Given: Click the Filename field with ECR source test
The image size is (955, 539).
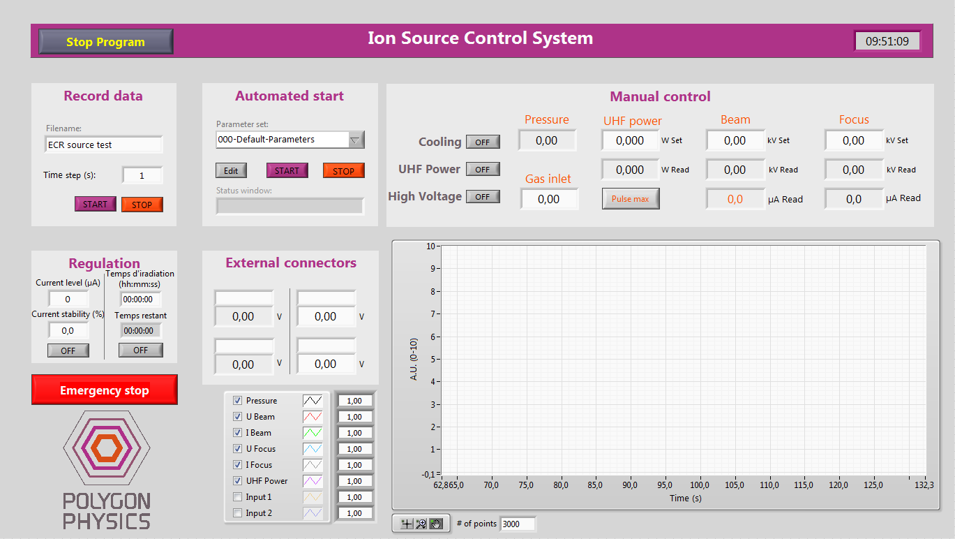Looking at the screenshot, I should (x=103, y=145).
